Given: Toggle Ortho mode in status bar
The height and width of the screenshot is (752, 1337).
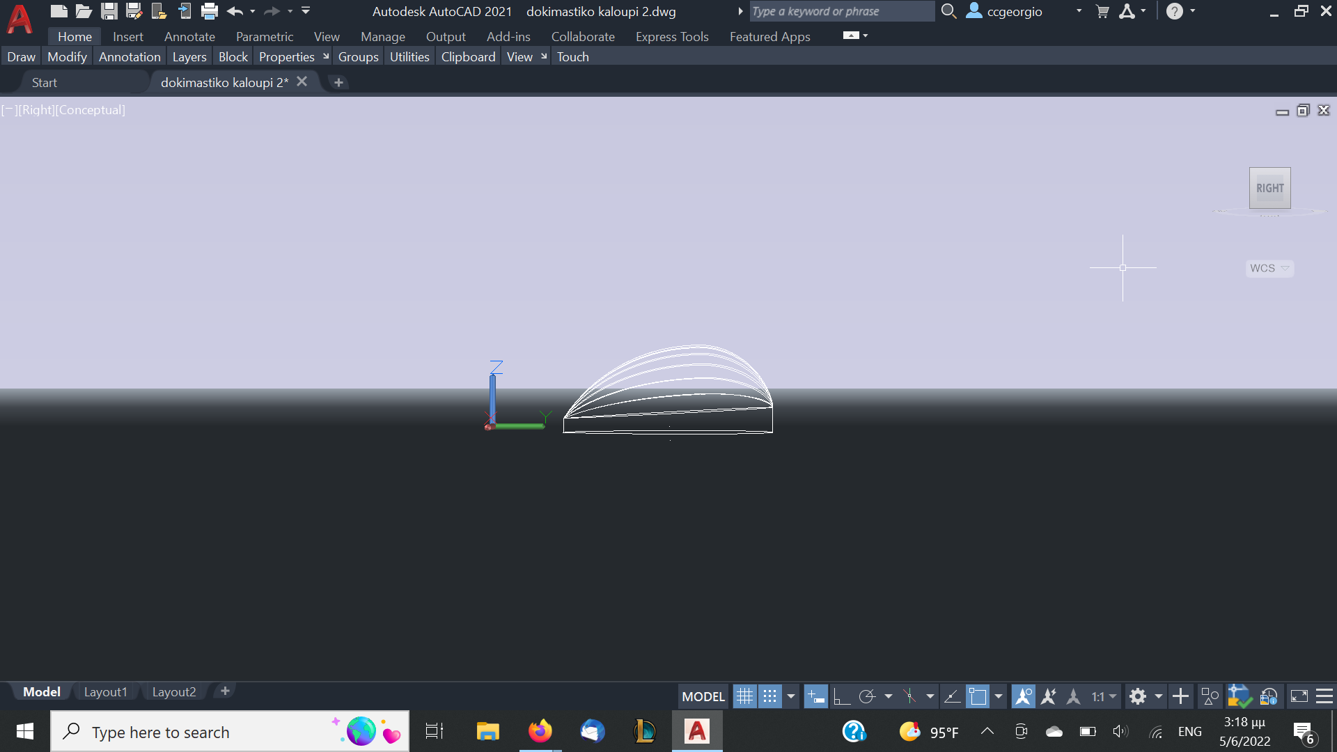Looking at the screenshot, I should tap(841, 696).
